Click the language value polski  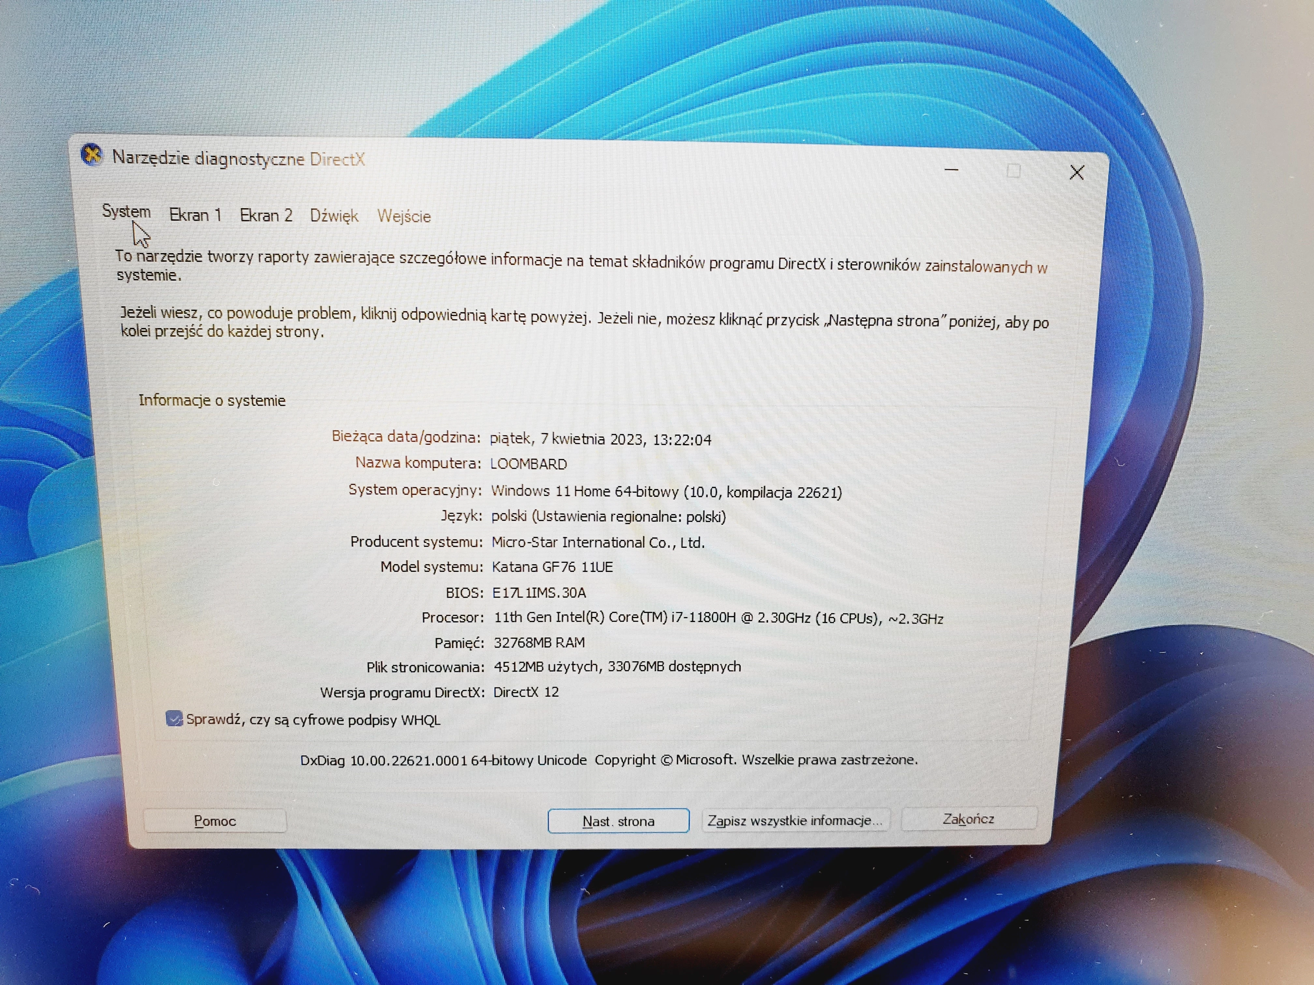(x=608, y=516)
